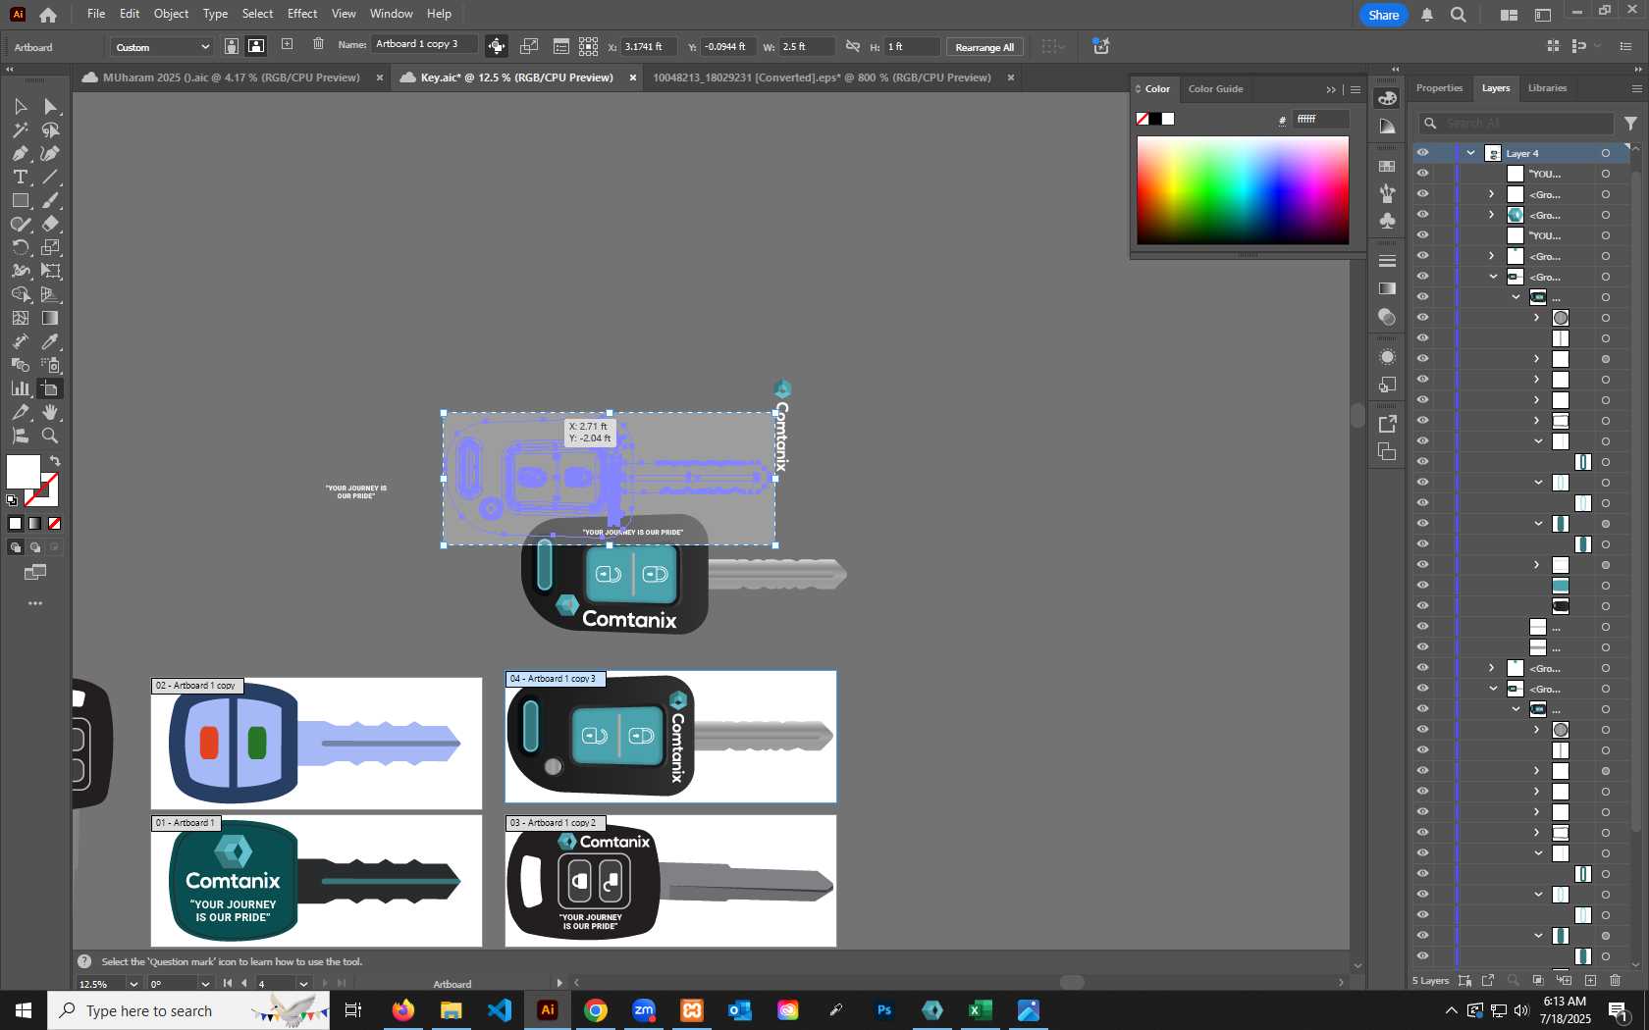Click the New Artboard icon in control bar
The width and height of the screenshot is (1649, 1030).
coord(287,44)
